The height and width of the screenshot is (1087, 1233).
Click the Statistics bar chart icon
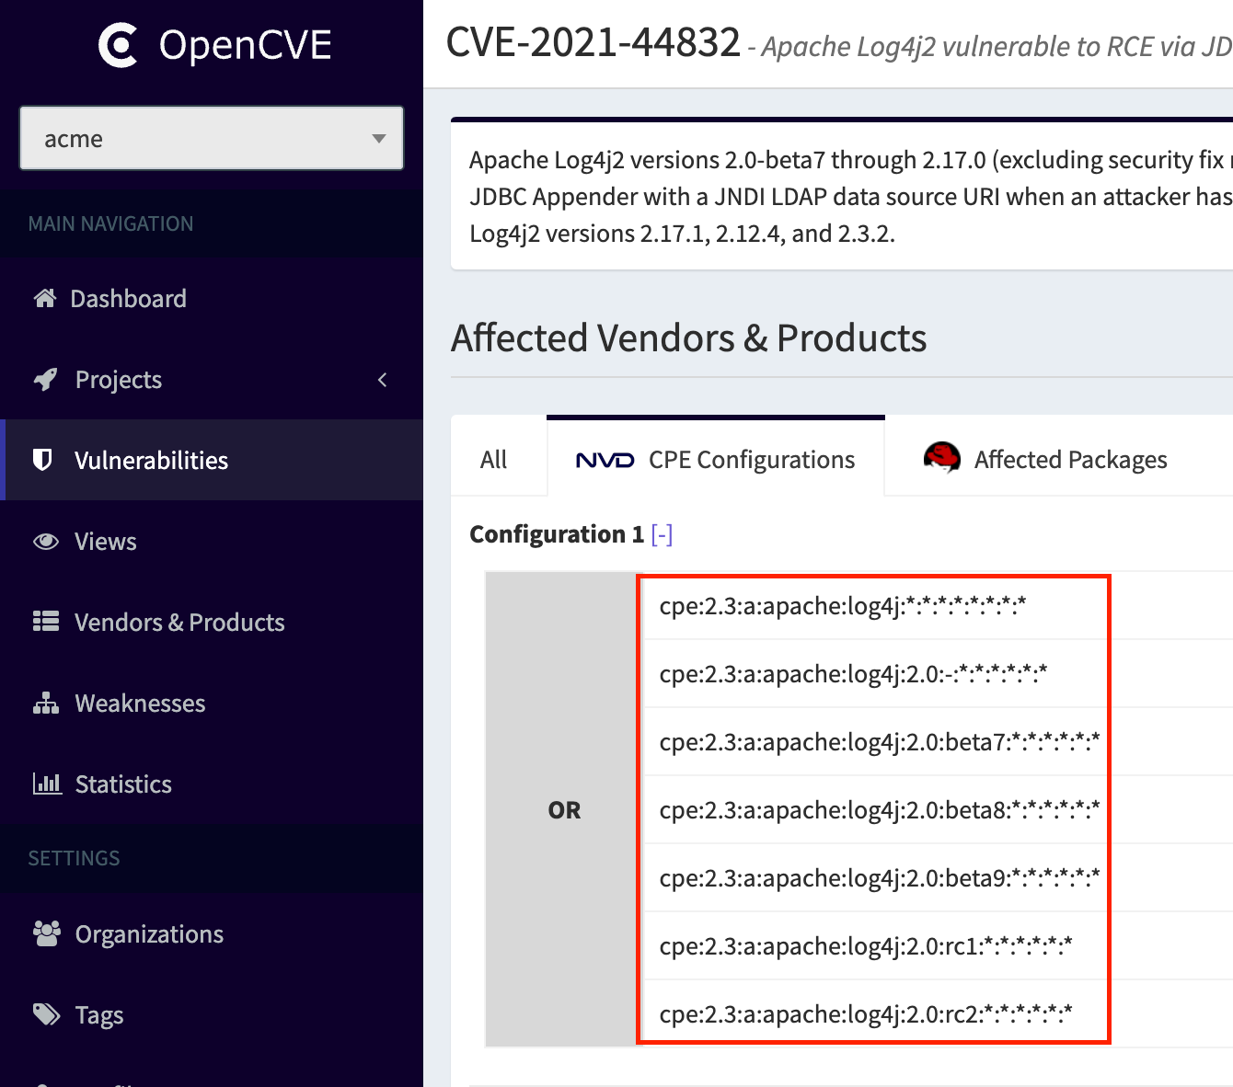[47, 784]
